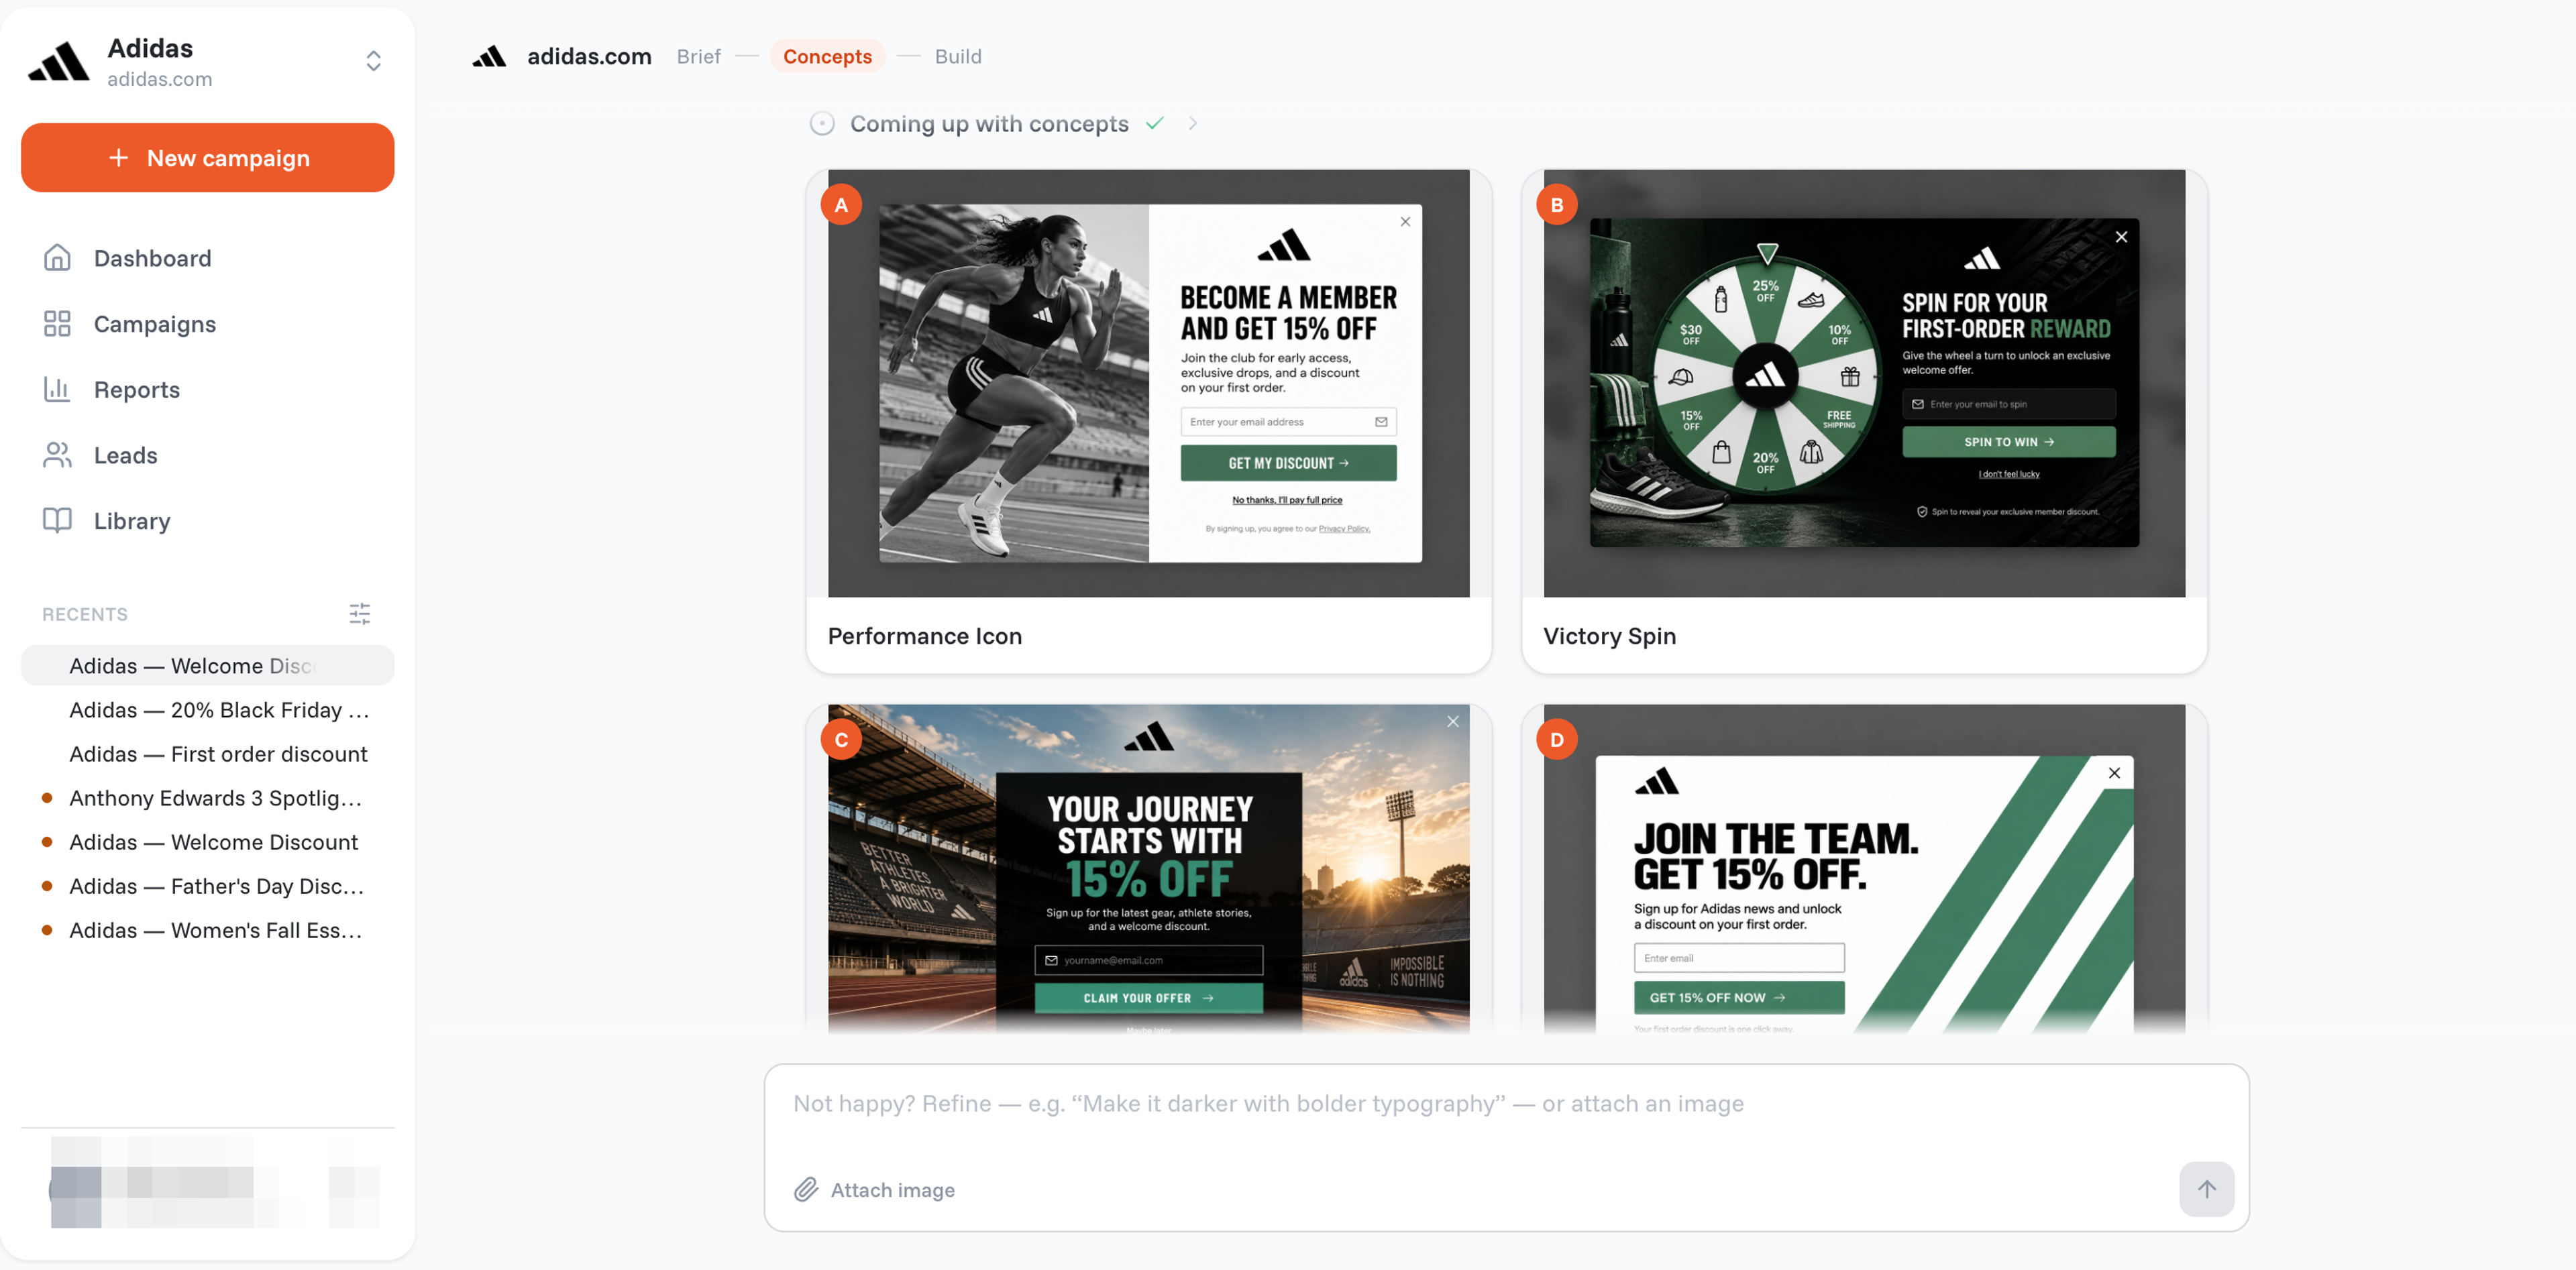2576x1270 pixels.
Task: Select concept B badge on Victory Spin
Action: pyautogui.click(x=1556, y=205)
